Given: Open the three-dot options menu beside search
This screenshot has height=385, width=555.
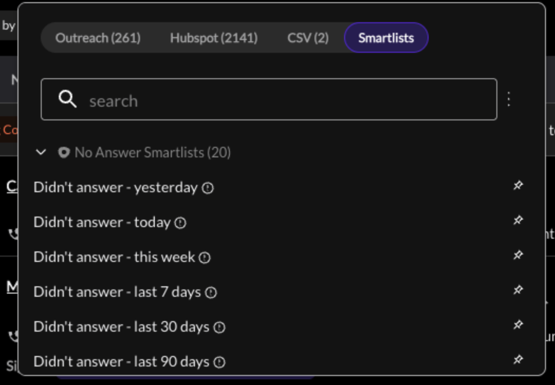Looking at the screenshot, I should [509, 99].
